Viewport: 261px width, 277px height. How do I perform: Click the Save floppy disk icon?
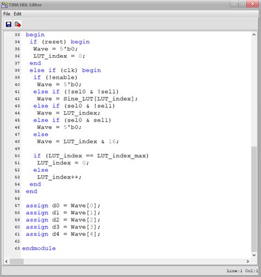click(x=8, y=24)
